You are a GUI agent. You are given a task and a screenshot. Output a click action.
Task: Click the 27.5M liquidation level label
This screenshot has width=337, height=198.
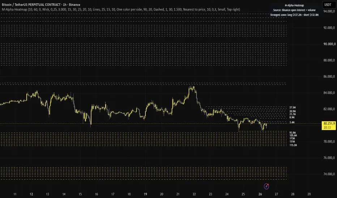[293, 107]
